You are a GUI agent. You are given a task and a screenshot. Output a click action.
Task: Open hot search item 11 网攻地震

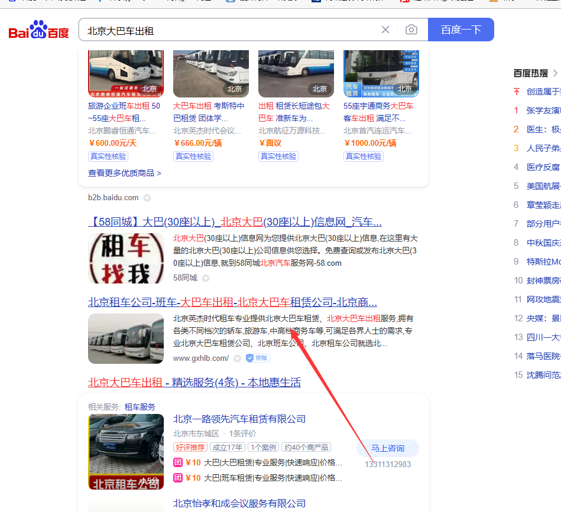(x=543, y=299)
